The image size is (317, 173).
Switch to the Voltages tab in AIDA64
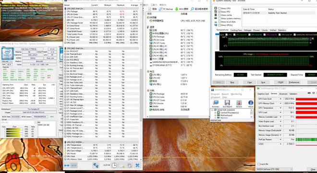(247, 30)
